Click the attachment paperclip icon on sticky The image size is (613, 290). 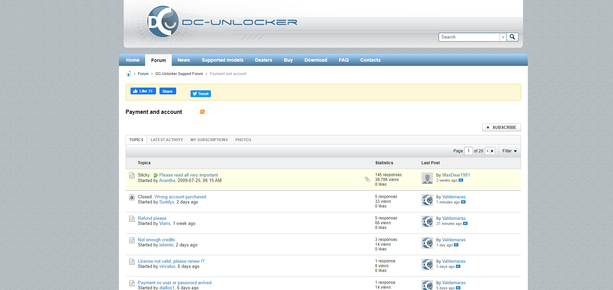pyautogui.click(x=367, y=179)
